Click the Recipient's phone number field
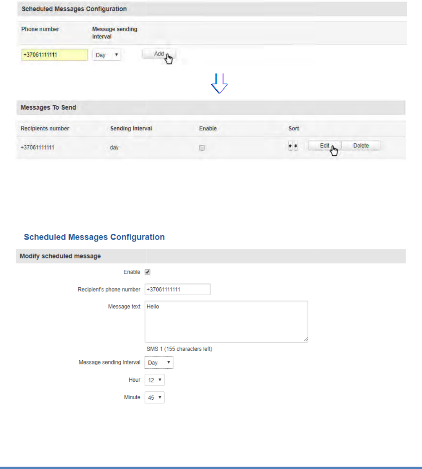 [177, 290]
